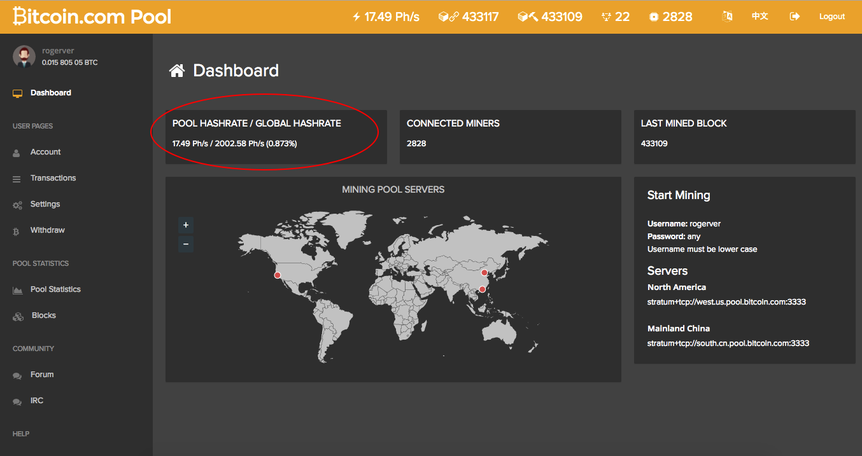Click the Bitcoin.com Pool logo
Viewport: 862px width, 456px height.
pos(93,17)
